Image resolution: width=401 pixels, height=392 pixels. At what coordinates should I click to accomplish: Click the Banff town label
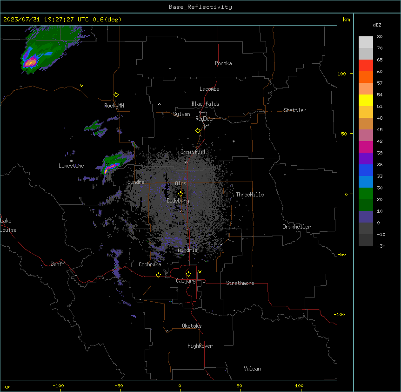coord(58,264)
